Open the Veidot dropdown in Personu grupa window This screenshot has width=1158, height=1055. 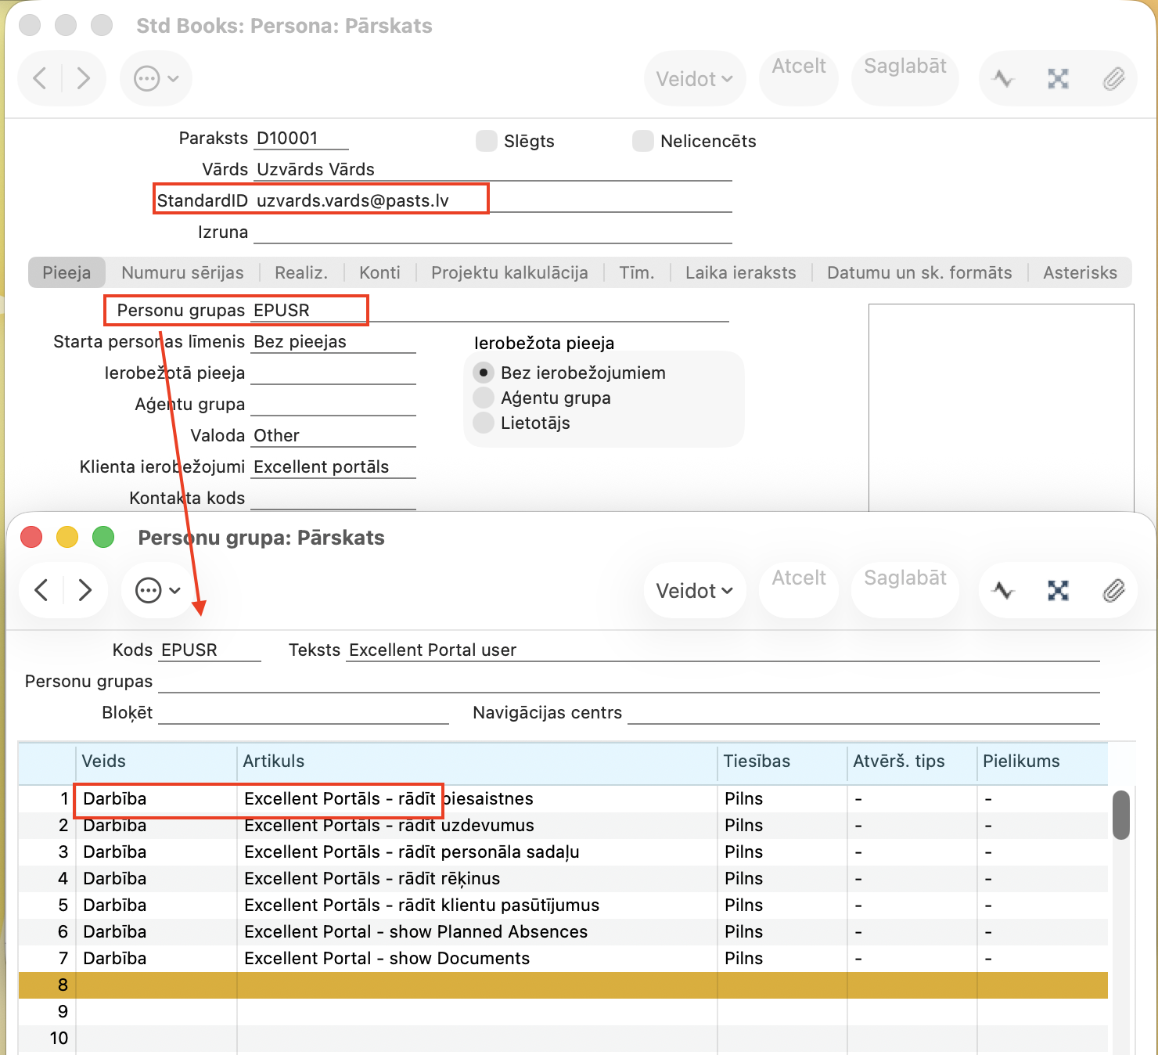point(694,591)
